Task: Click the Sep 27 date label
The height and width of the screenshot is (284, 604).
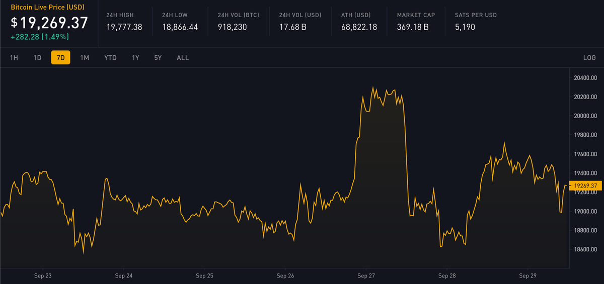Action: coord(366,276)
